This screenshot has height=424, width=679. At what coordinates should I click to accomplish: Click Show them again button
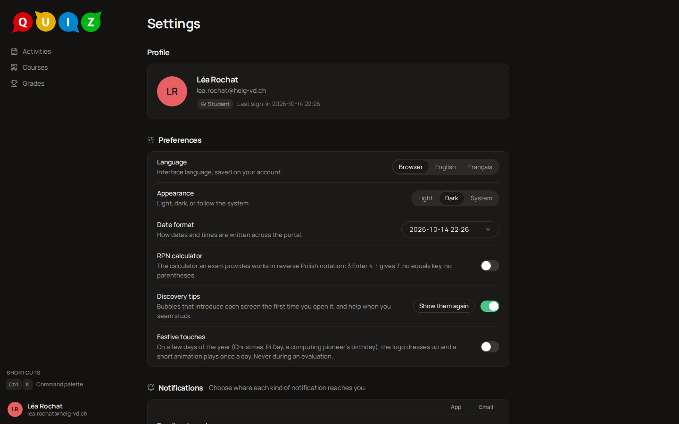coord(444,306)
